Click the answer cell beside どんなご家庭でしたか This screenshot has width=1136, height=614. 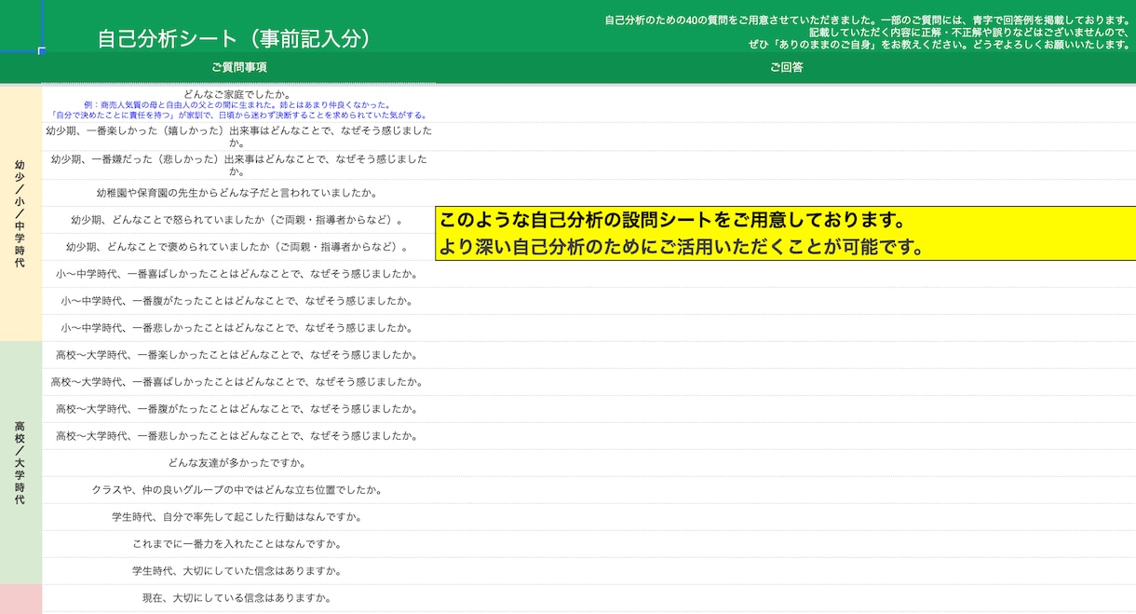click(786, 104)
